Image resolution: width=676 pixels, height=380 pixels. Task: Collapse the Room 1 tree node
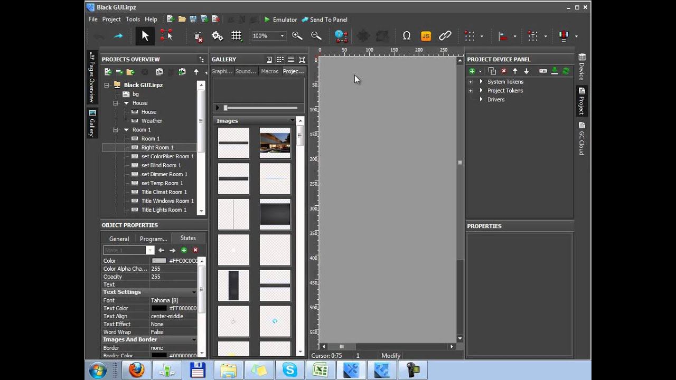(x=116, y=130)
